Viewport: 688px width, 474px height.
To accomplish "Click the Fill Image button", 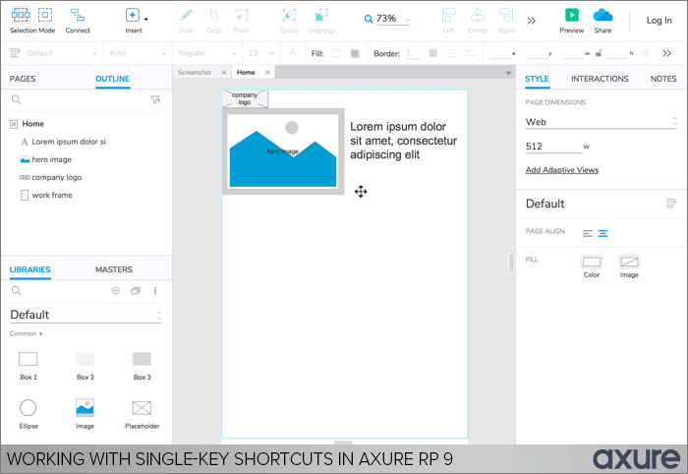I will [x=629, y=262].
